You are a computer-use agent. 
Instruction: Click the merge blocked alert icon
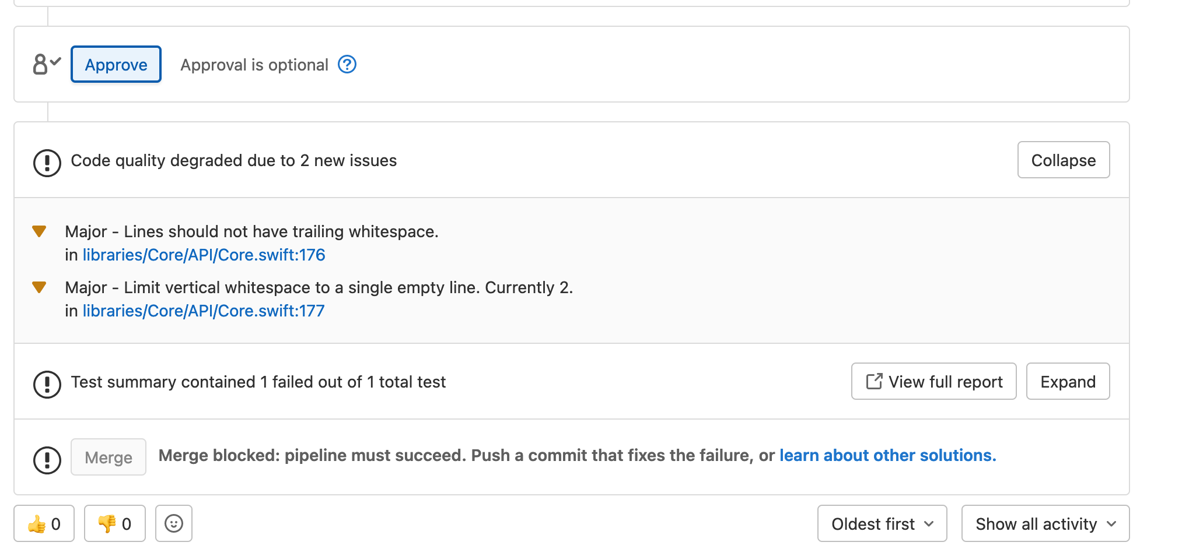pos(47,458)
